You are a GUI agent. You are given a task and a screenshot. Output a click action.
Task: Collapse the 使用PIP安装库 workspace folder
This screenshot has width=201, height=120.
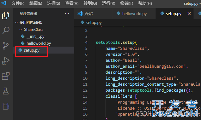(16, 22)
